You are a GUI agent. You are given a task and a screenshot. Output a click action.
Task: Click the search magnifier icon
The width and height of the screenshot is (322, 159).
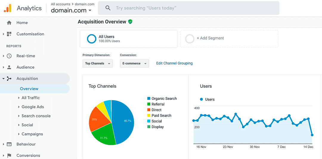point(108,8)
